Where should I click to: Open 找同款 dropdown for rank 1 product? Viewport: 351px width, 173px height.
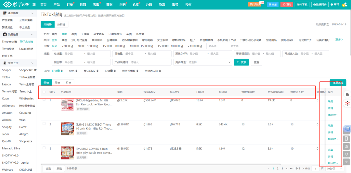333,115
